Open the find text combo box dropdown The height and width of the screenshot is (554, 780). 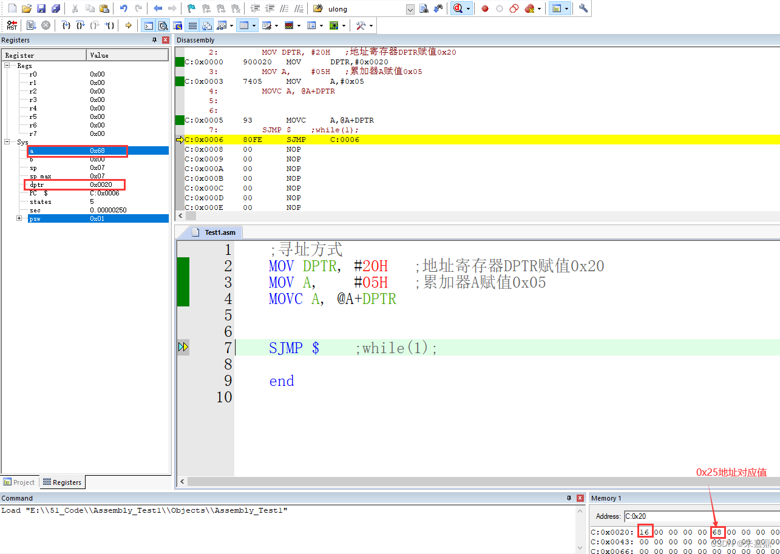point(410,9)
